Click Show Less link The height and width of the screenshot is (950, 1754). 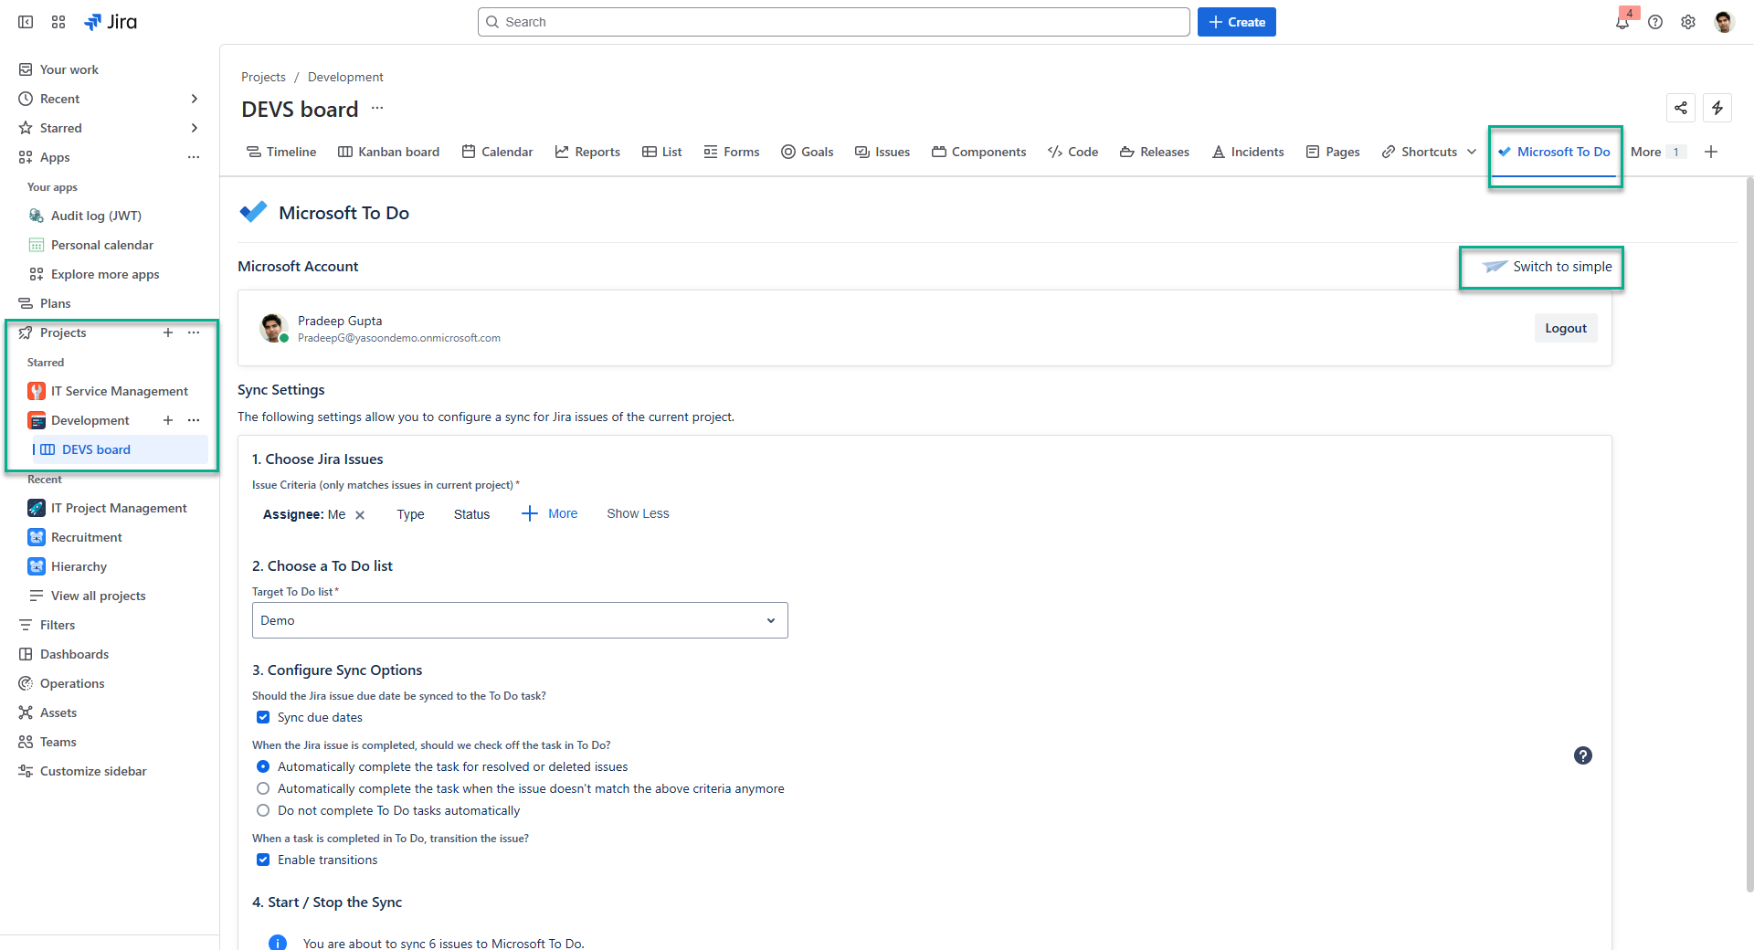click(638, 513)
